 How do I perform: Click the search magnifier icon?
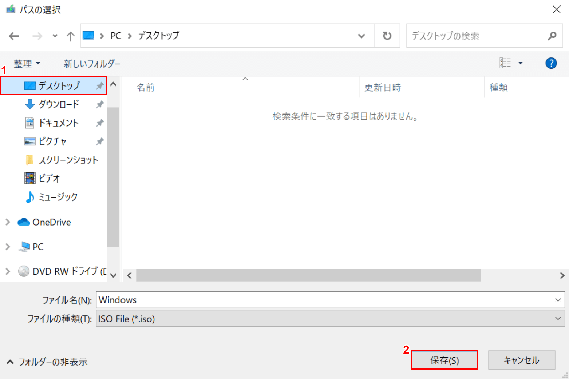(x=552, y=36)
